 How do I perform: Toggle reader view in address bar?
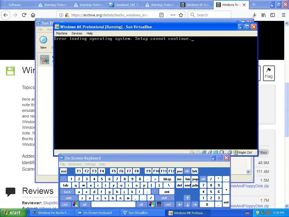pyautogui.click(x=161, y=15)
